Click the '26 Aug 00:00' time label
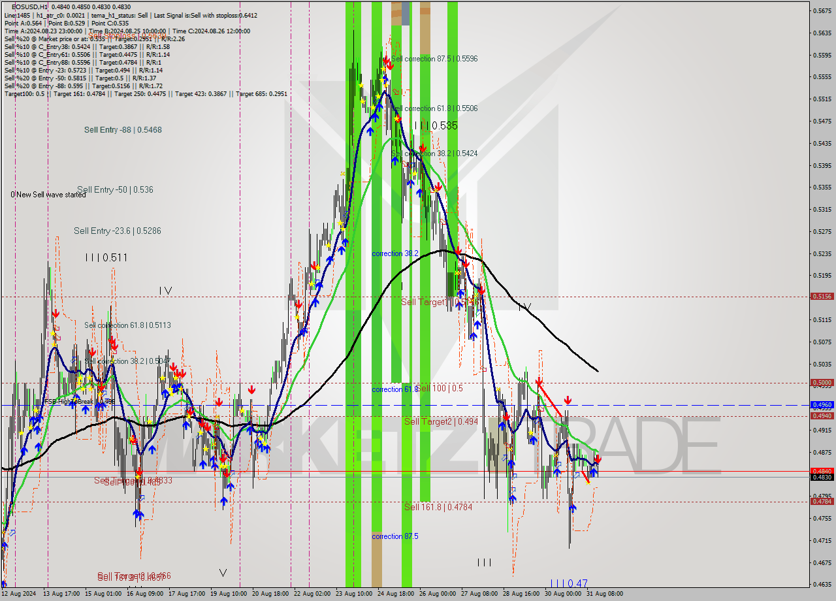836x601 pixels. (438, 594)
